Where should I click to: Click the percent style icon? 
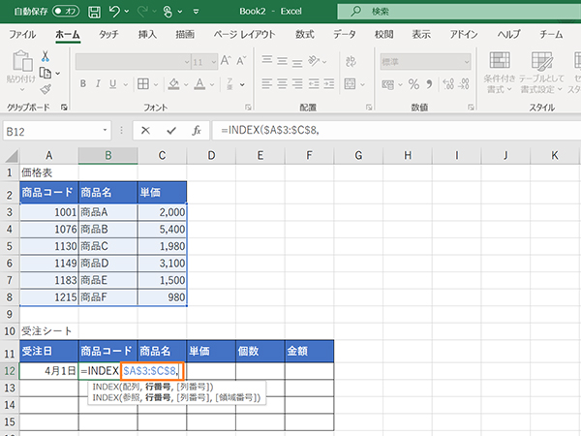(413, 83)
